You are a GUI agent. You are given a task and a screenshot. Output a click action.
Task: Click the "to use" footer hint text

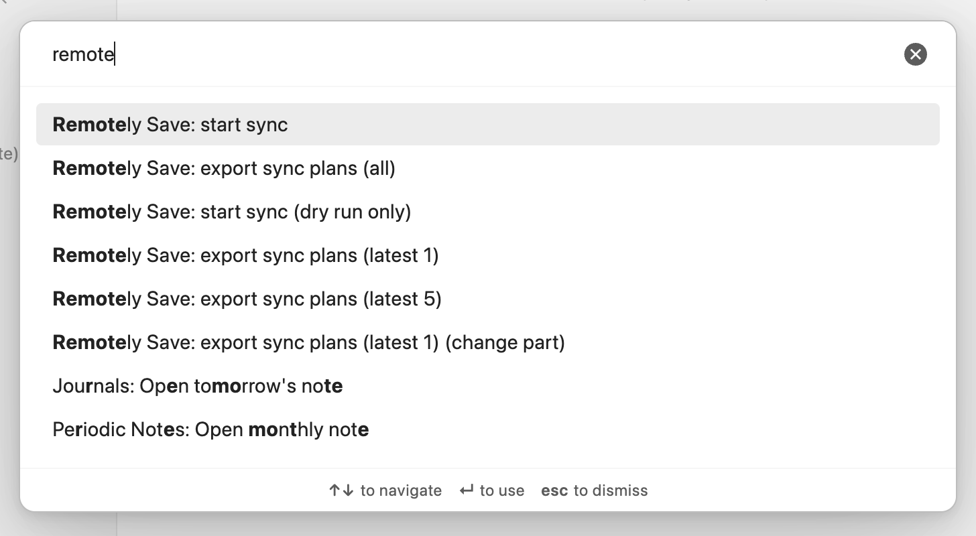pyautogui.click(x=502, y=490)
